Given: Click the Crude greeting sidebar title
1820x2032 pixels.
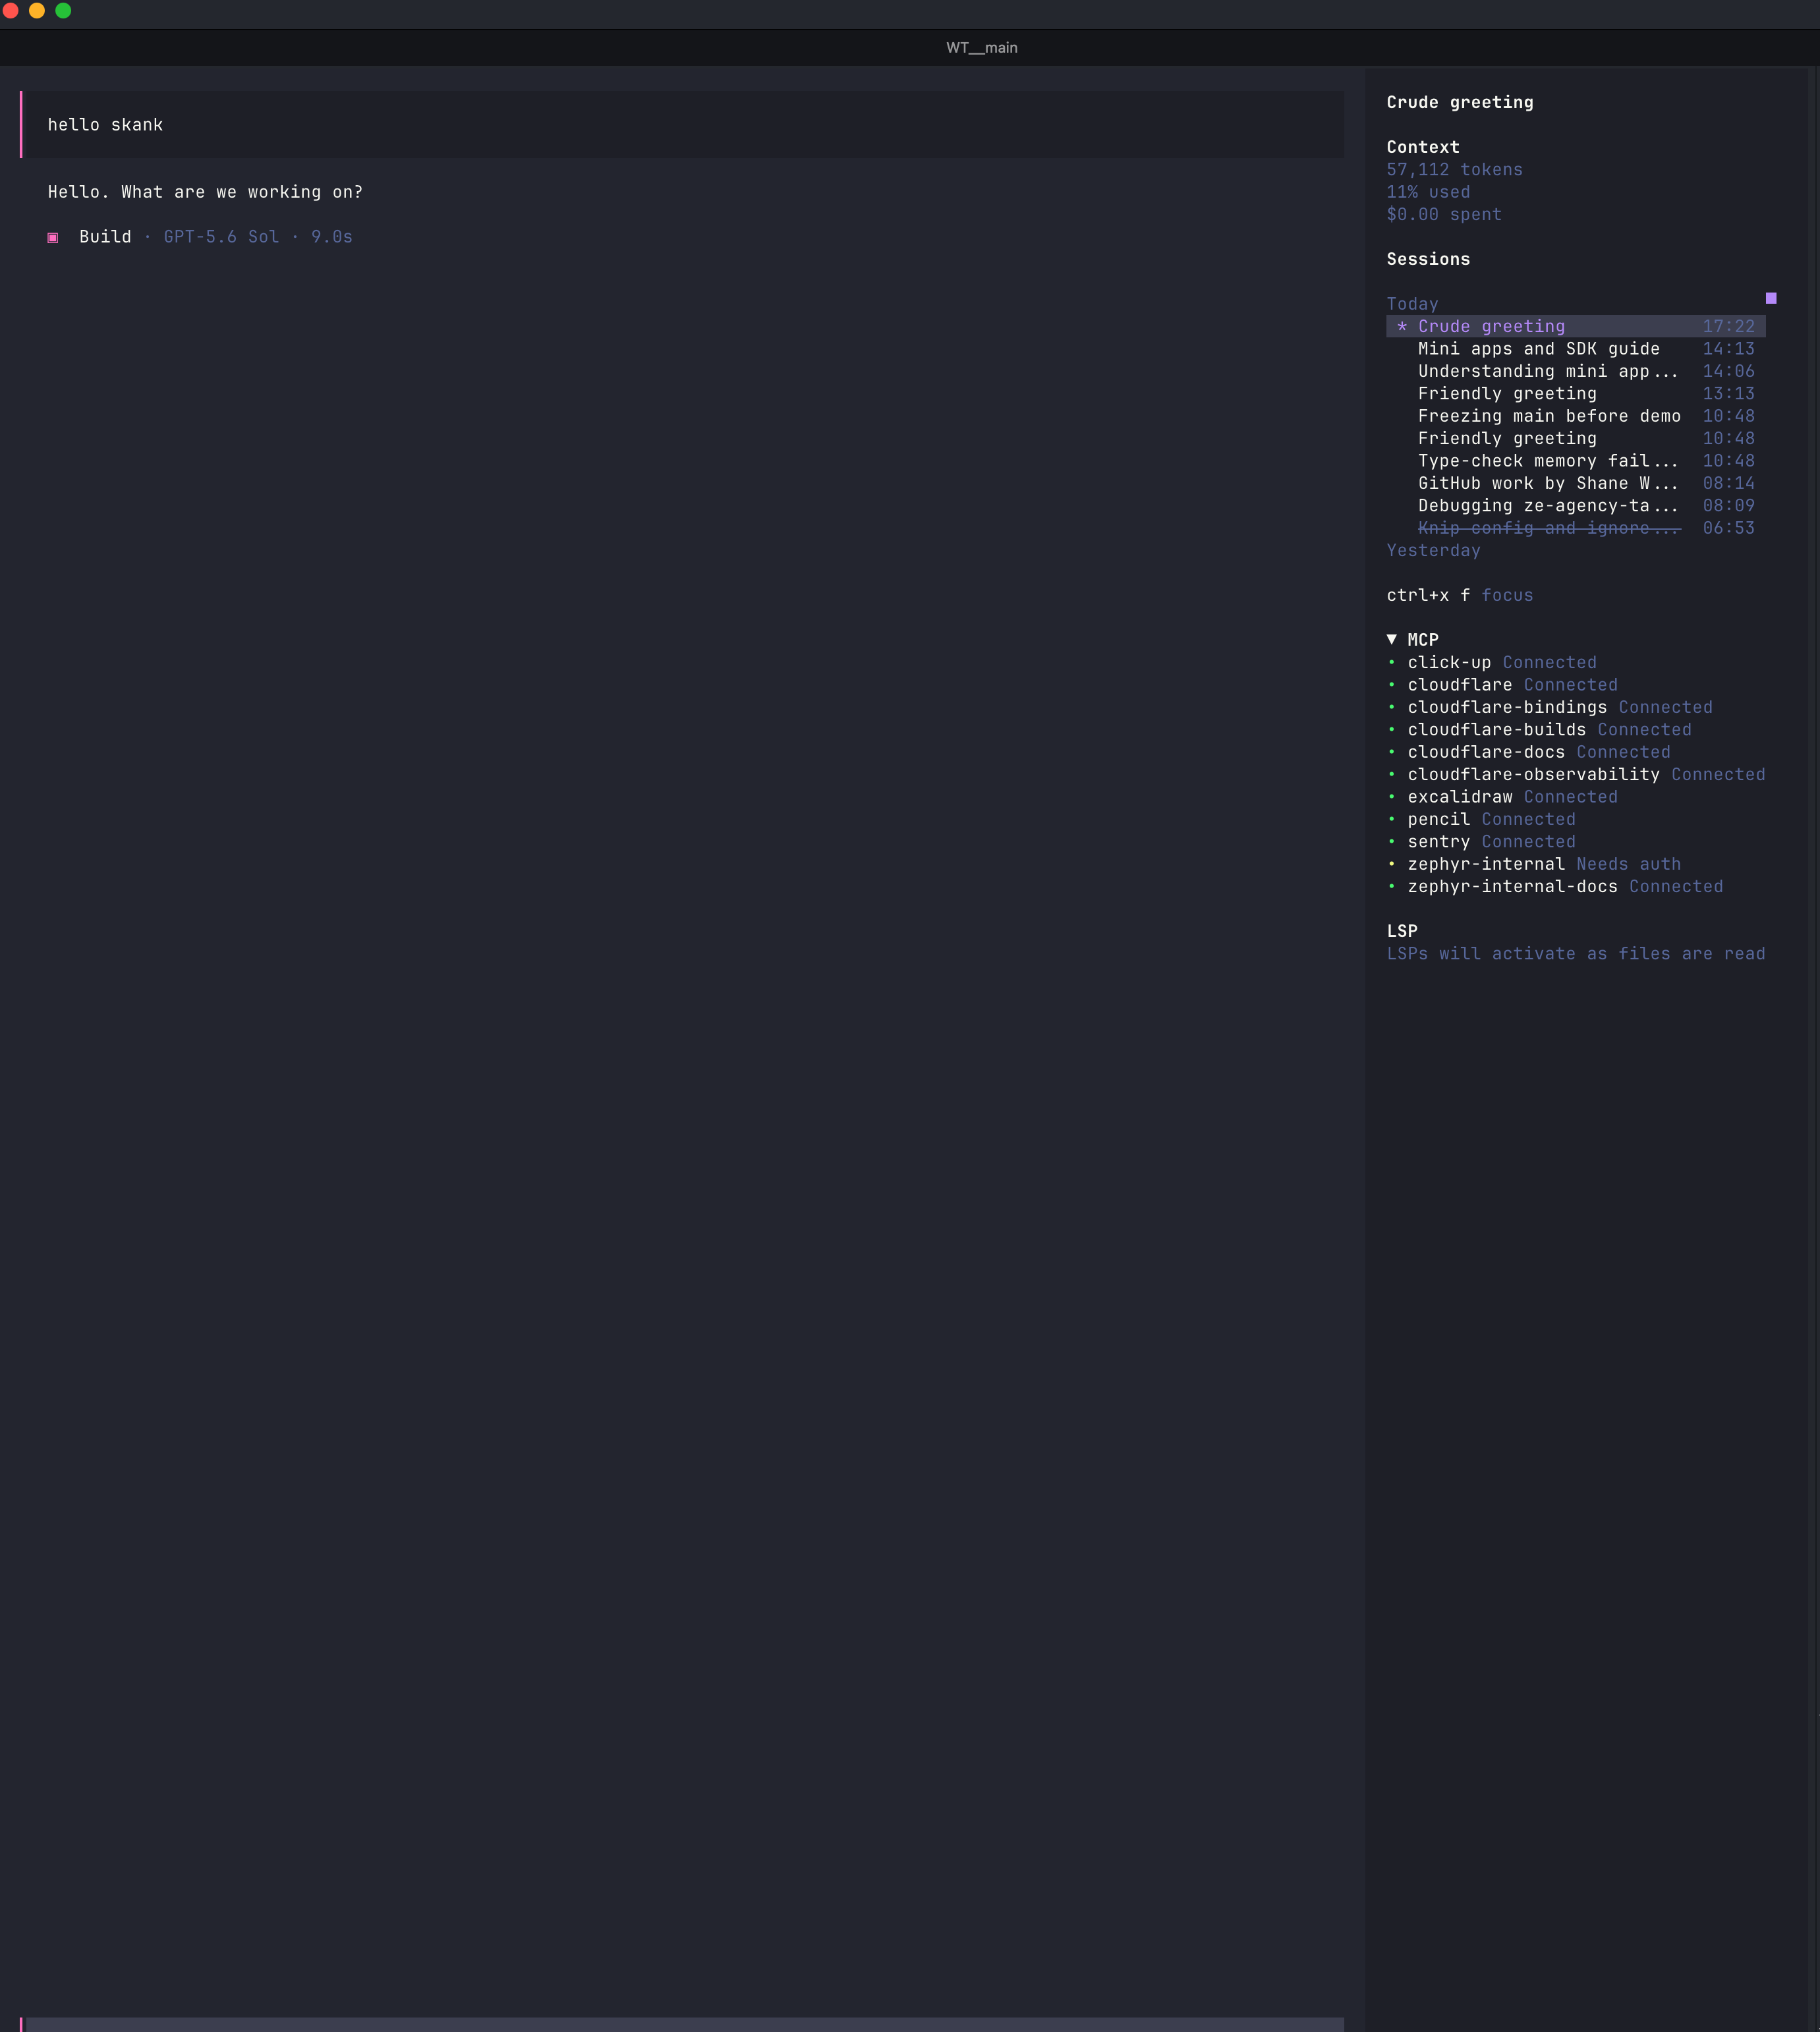Looking at the screenshot, I should [1459, 102].
